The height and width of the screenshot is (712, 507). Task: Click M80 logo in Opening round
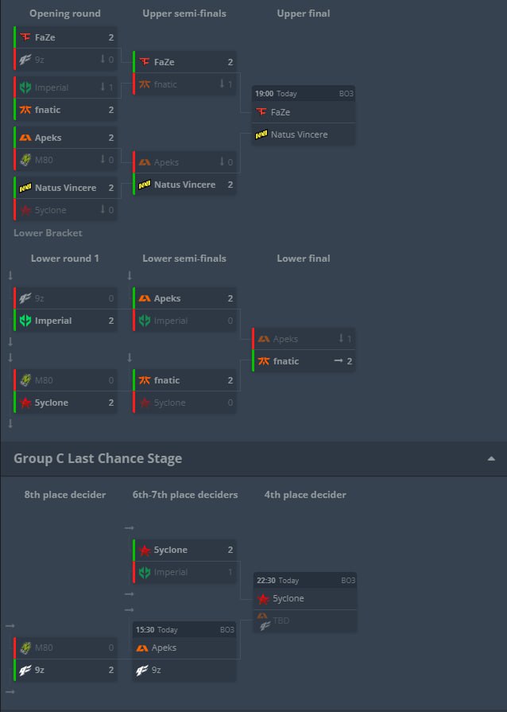pos(25,160)
